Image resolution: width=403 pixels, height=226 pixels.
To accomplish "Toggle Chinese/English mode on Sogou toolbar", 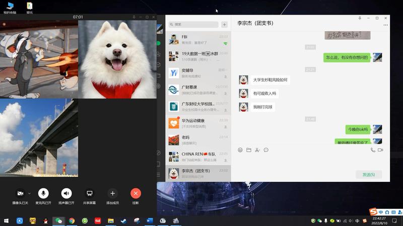I will click(x=381, y=212).
